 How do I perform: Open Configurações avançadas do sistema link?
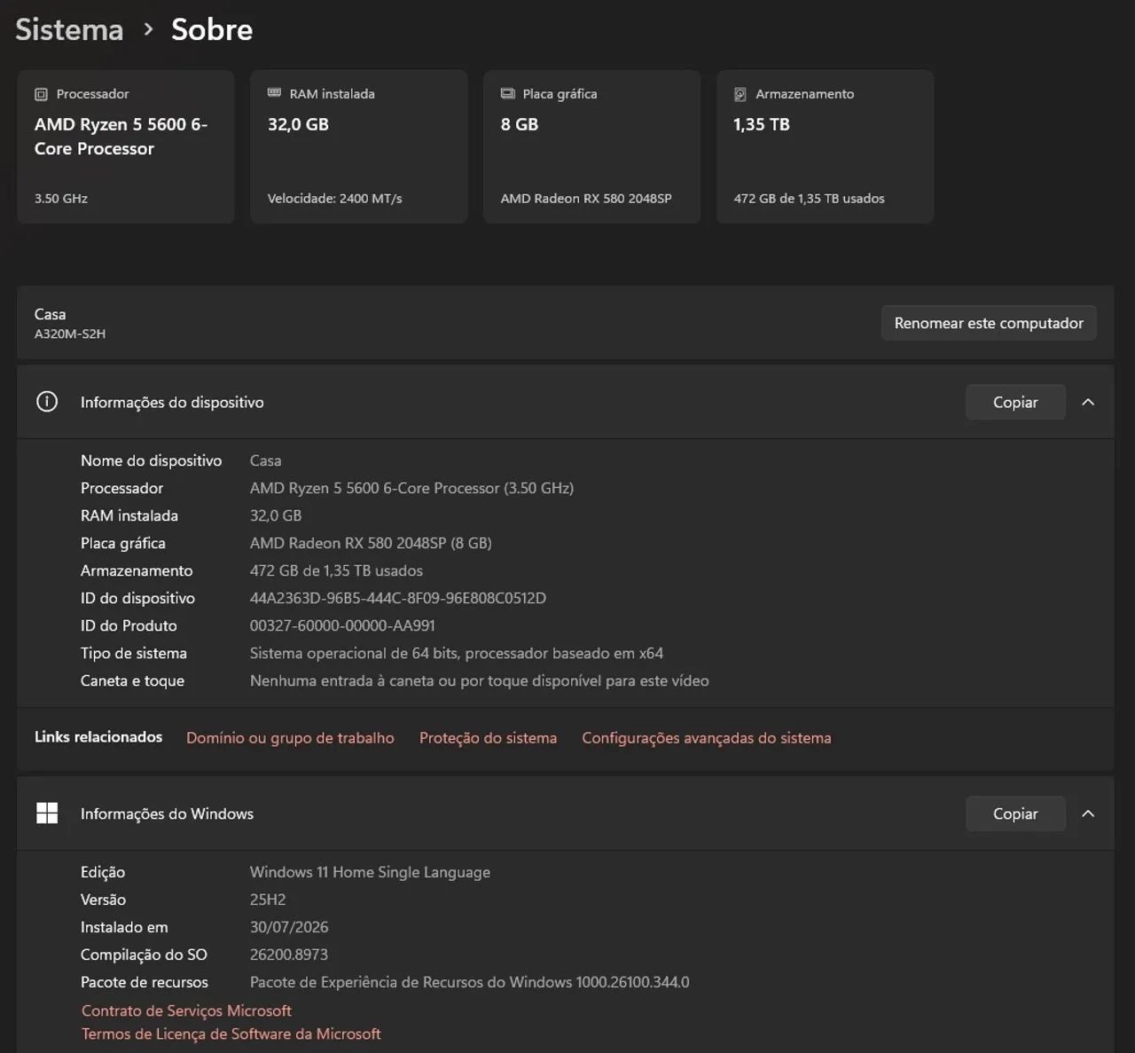click(x=707, y=738)
